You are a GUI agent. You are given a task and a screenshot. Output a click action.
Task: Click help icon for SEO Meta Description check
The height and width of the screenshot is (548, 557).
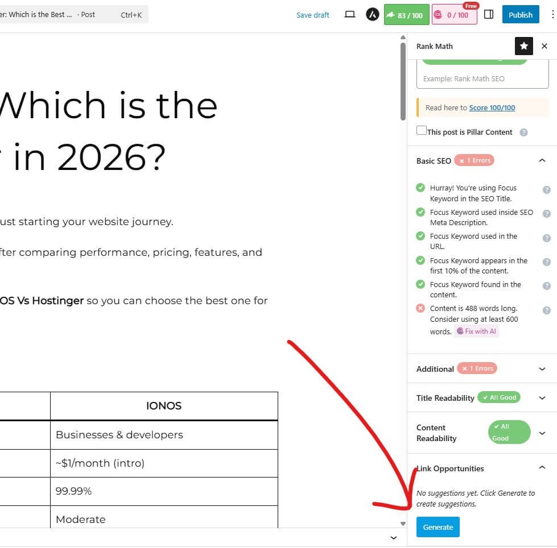coord(546,214)
